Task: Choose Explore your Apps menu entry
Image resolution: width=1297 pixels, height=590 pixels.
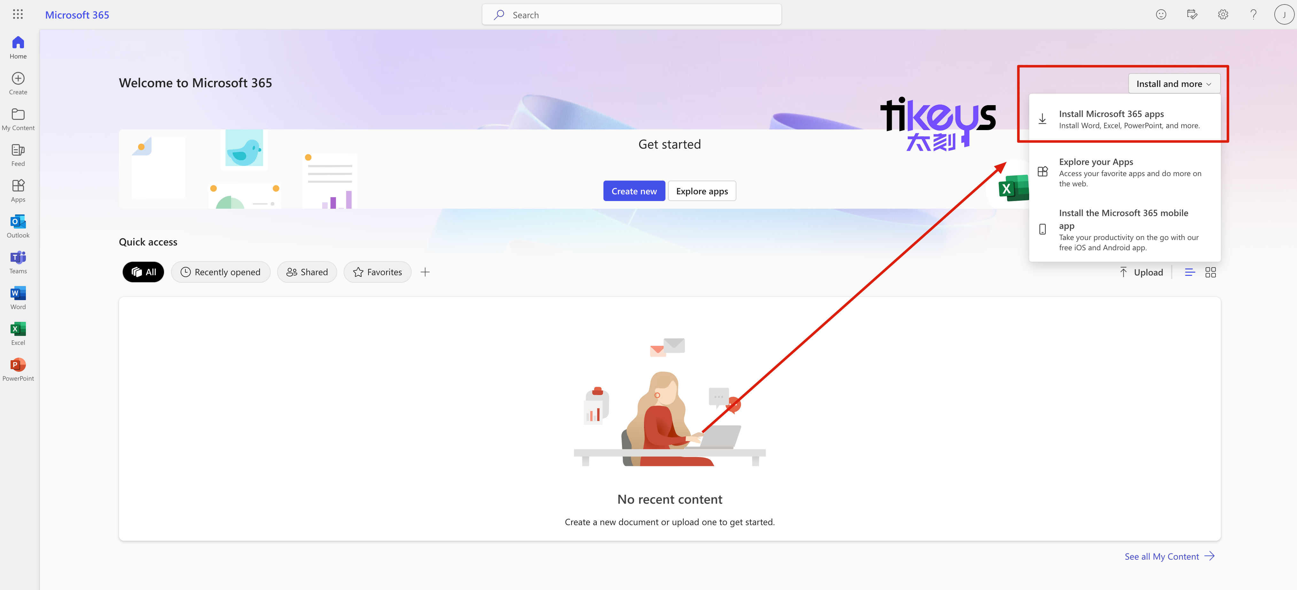Action: (1125, 172)
